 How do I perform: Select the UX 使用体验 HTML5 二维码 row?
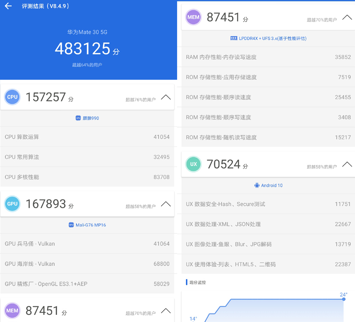tap(268, 264)
